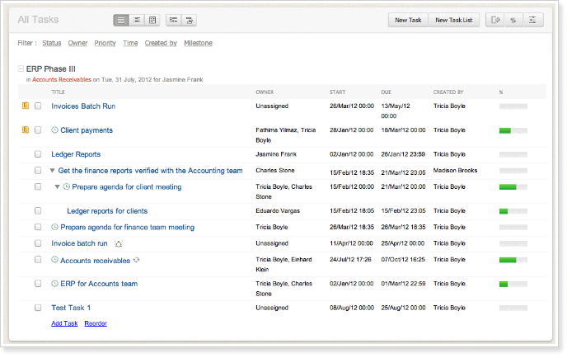Open the dependency view icon
This screenshot has height=358, width=567.
pyautogui.click(x=174, y=21)
